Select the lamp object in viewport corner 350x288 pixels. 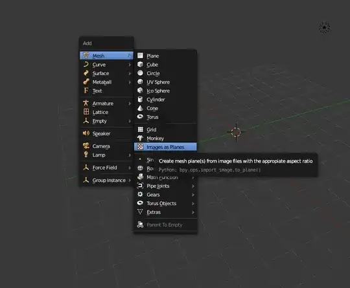[325, 27]
